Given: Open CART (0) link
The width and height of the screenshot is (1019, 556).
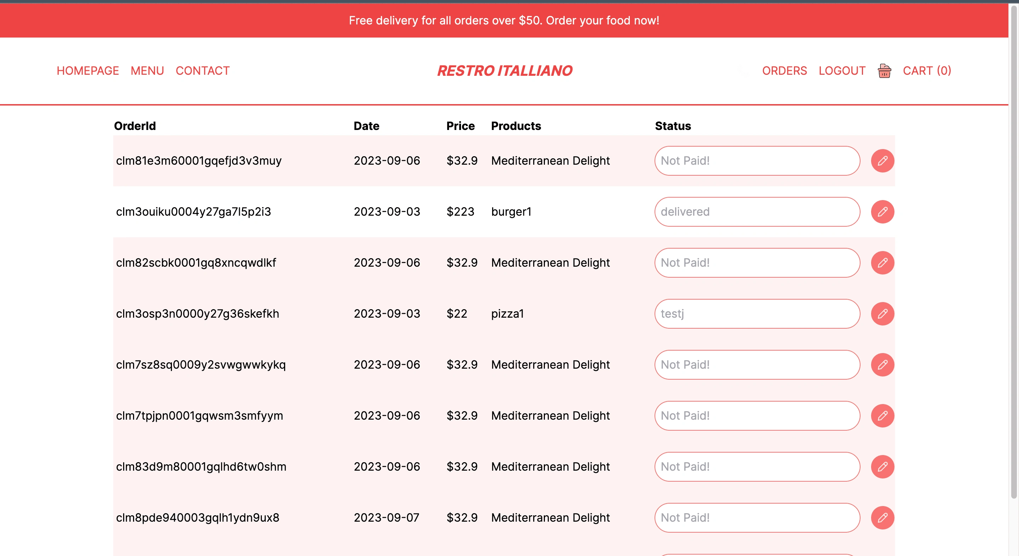Looking at the screenshot, I should tap(927, 71).
